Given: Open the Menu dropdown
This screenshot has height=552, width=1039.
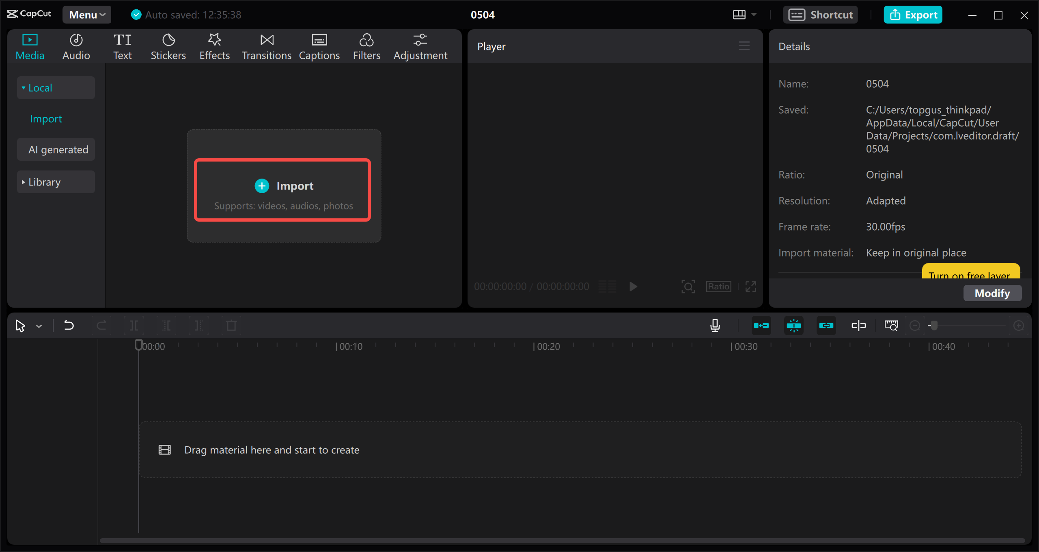Looking at the screenshot, I should (86, 15).
